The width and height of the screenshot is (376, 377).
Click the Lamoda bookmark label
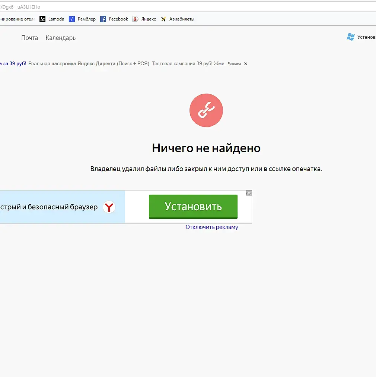(56, 19)
